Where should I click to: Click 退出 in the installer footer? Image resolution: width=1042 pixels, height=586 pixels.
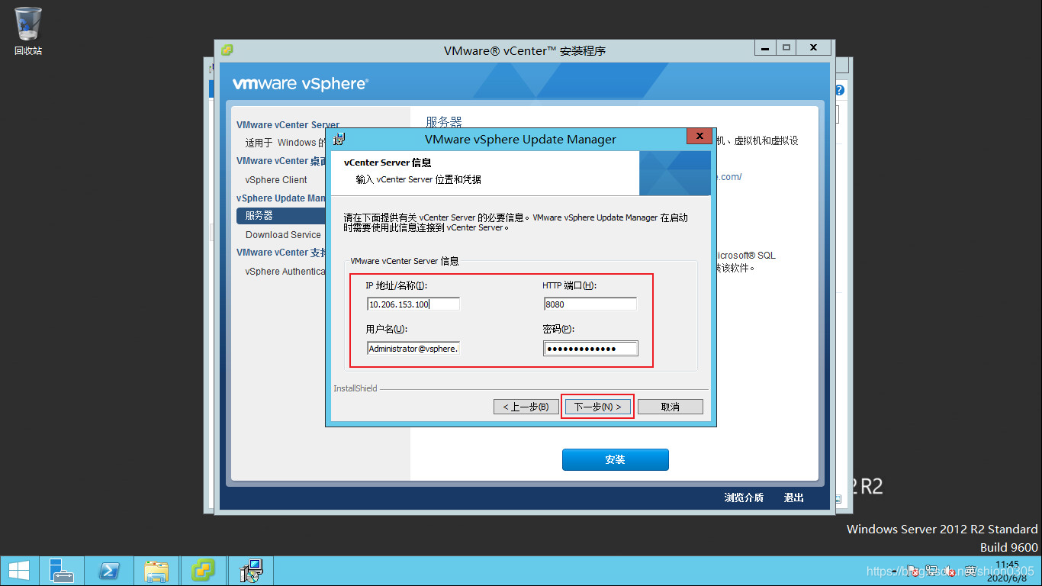pos(794,497)
